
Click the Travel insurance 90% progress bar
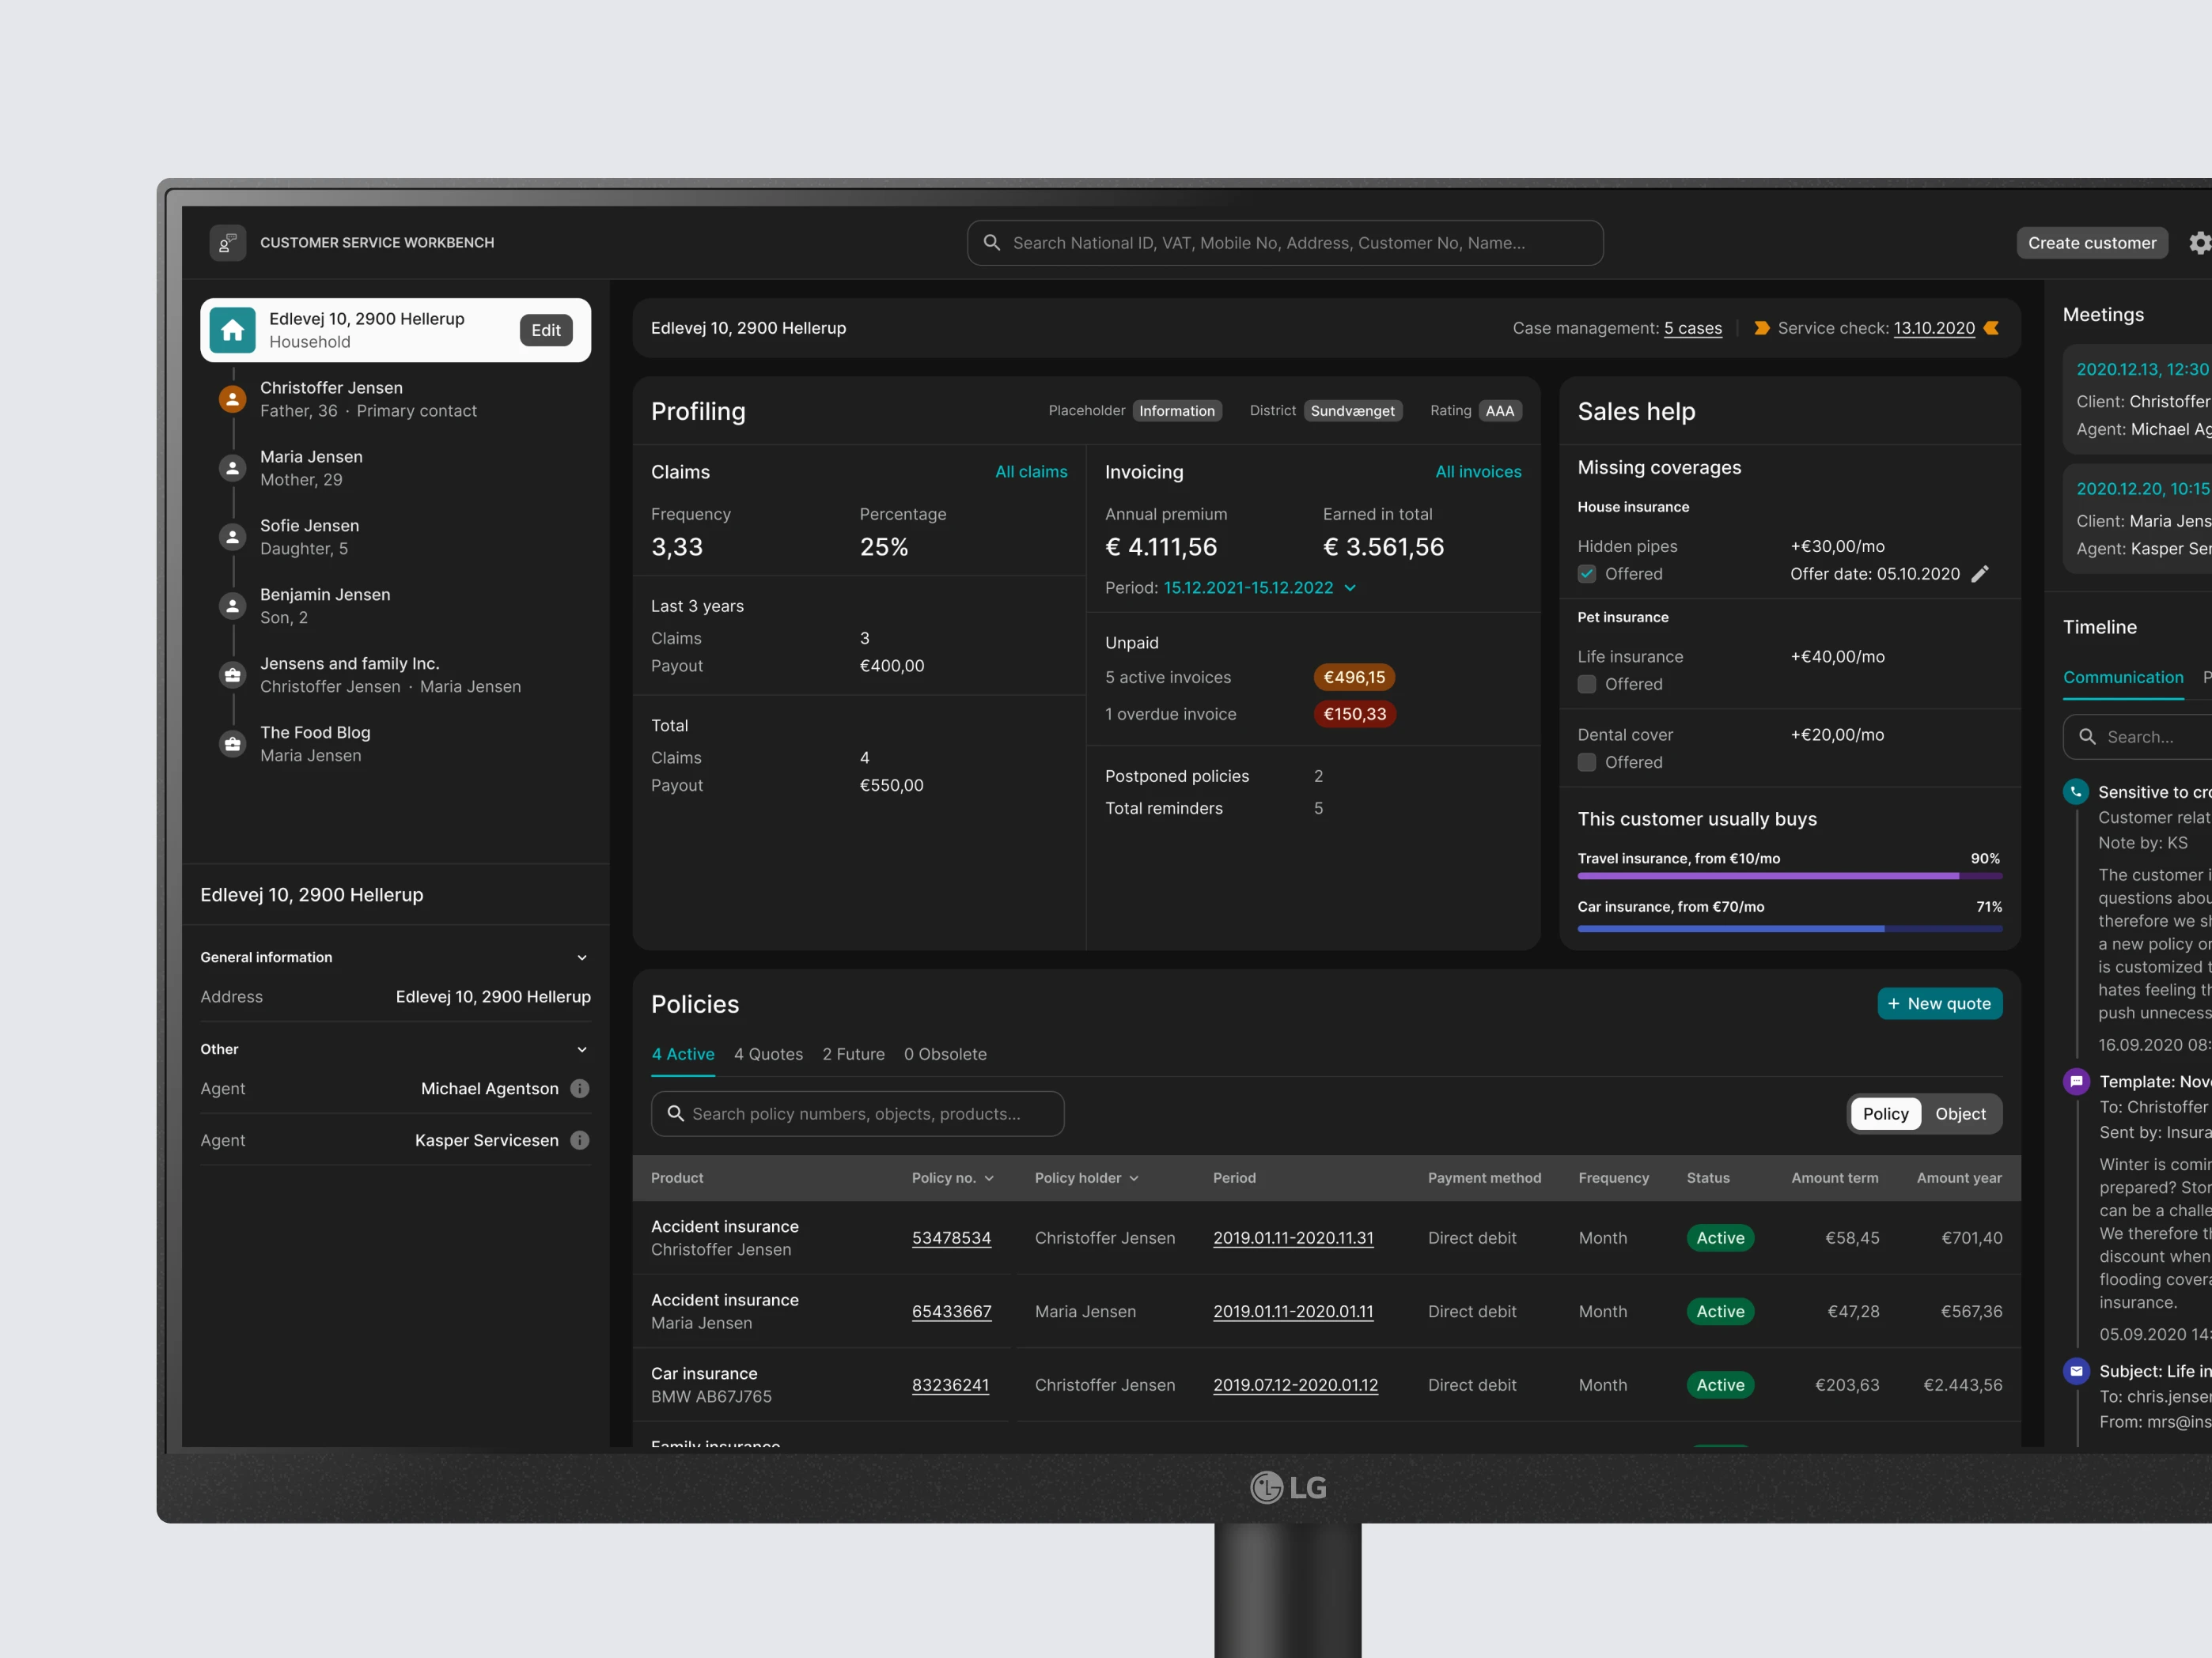coord(1789,877)
